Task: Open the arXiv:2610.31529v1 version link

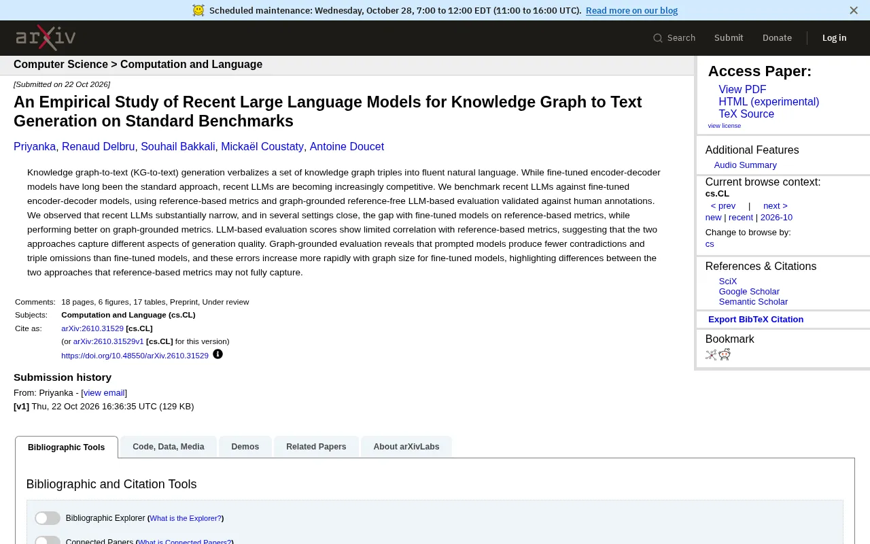Action: (x=109, y=341)
